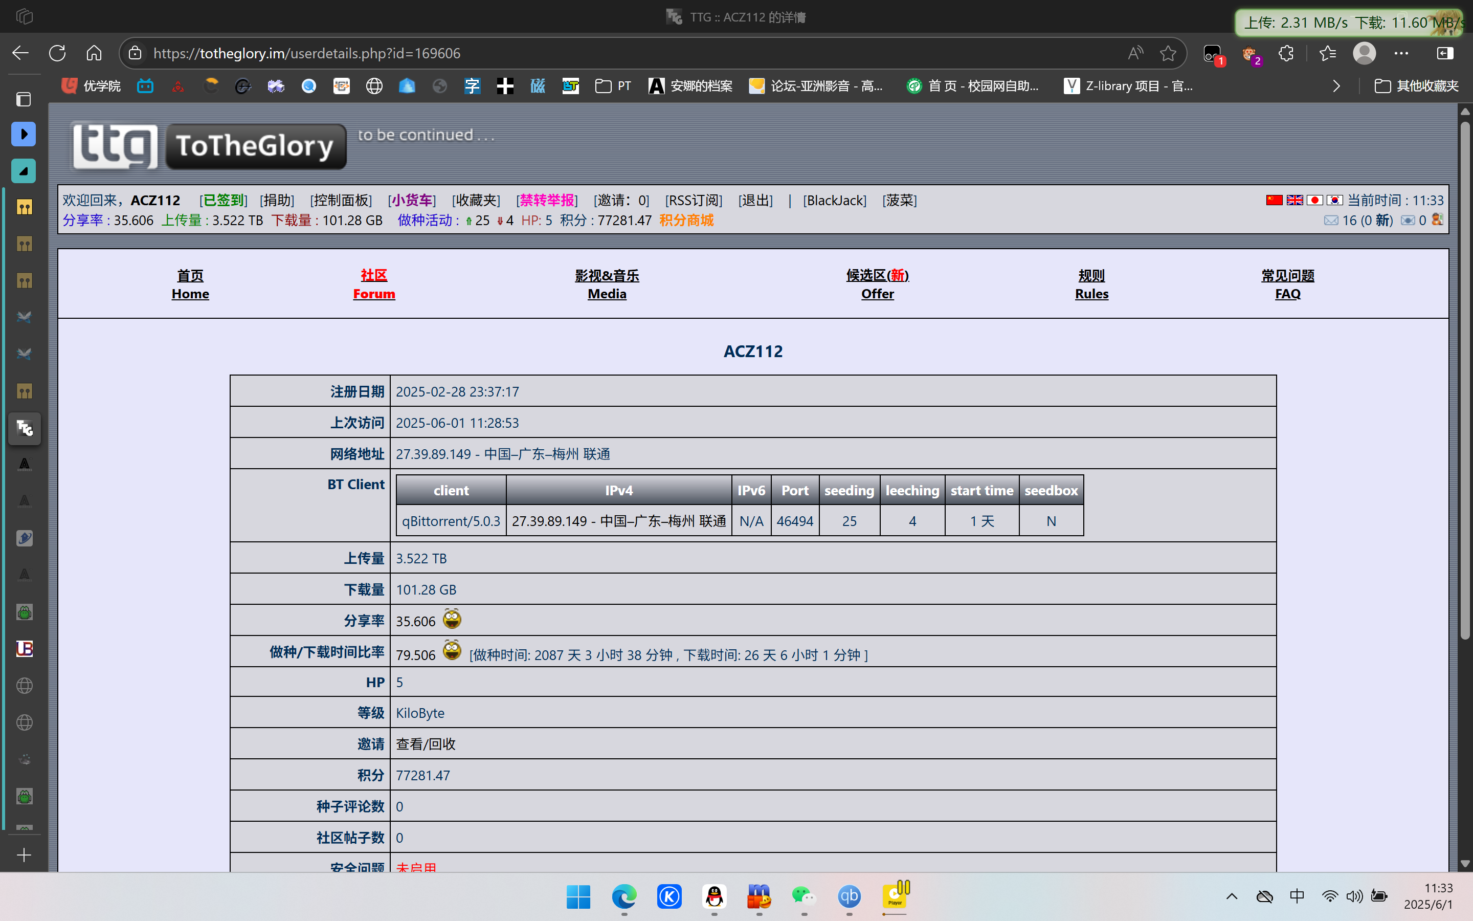Click the 积分商城 points shop link

point(686,221)
